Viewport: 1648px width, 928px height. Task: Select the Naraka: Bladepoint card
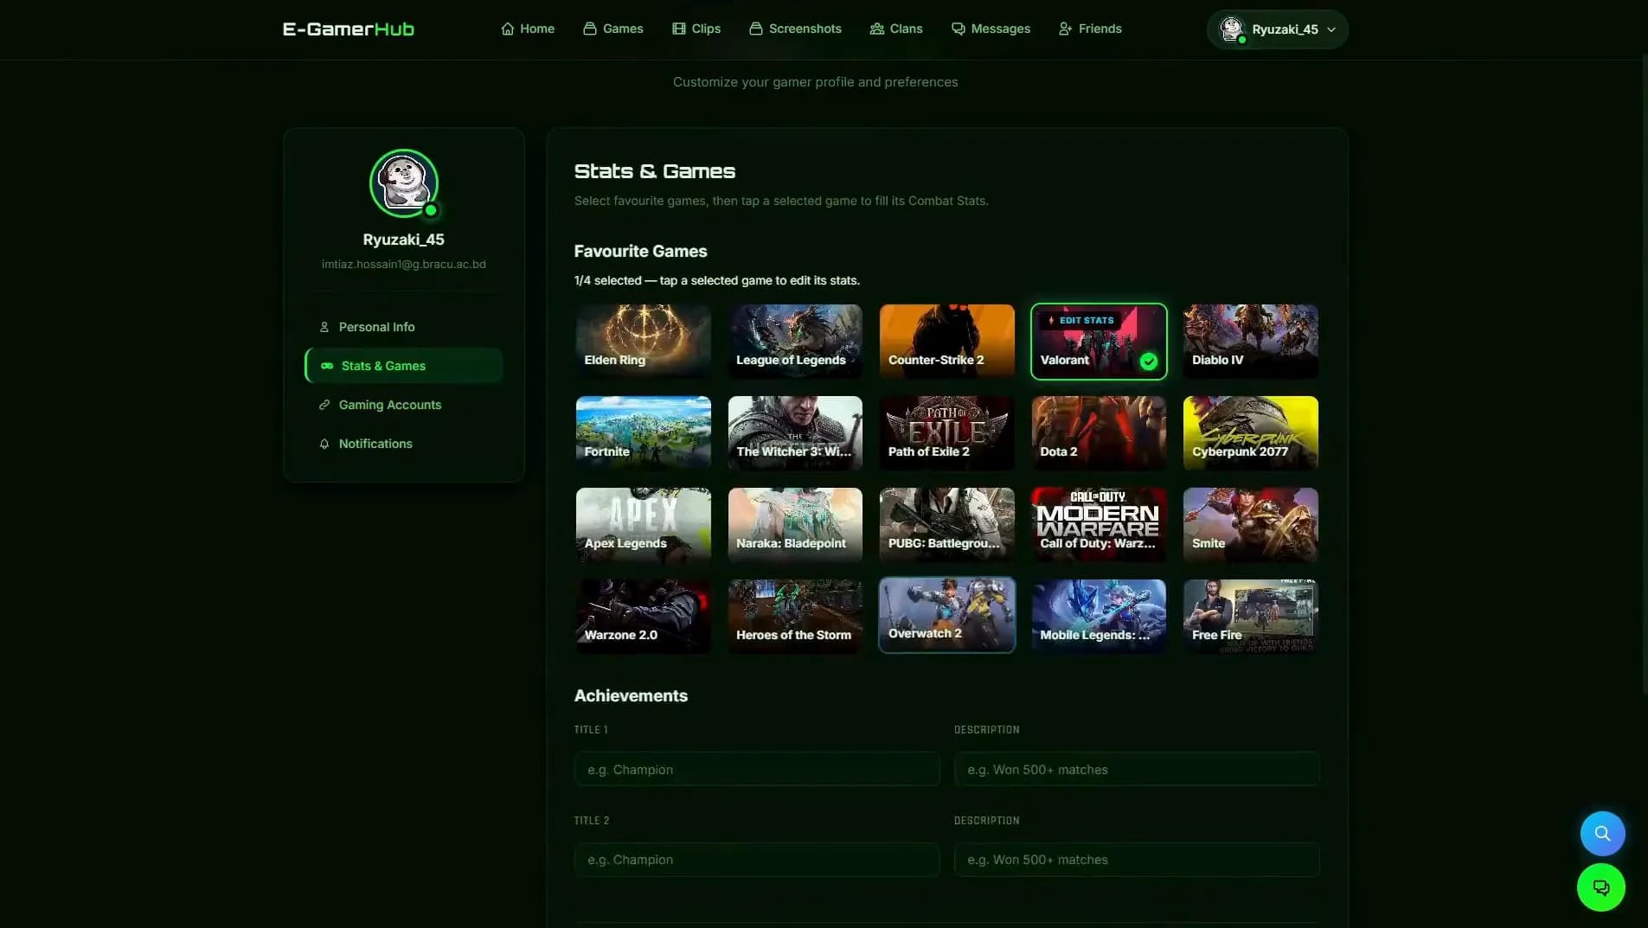(x=795, y=525)
